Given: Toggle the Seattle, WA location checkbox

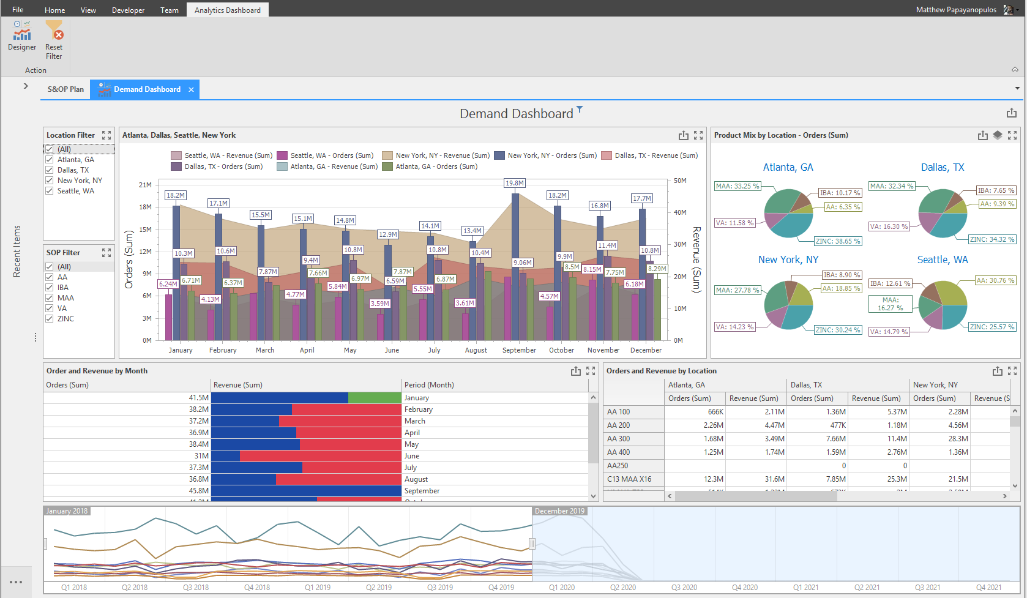Looking at the screenshot, I should point(50,191).
